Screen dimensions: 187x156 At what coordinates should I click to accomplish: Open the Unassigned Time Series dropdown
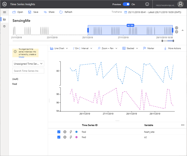[x=28, y=64]
